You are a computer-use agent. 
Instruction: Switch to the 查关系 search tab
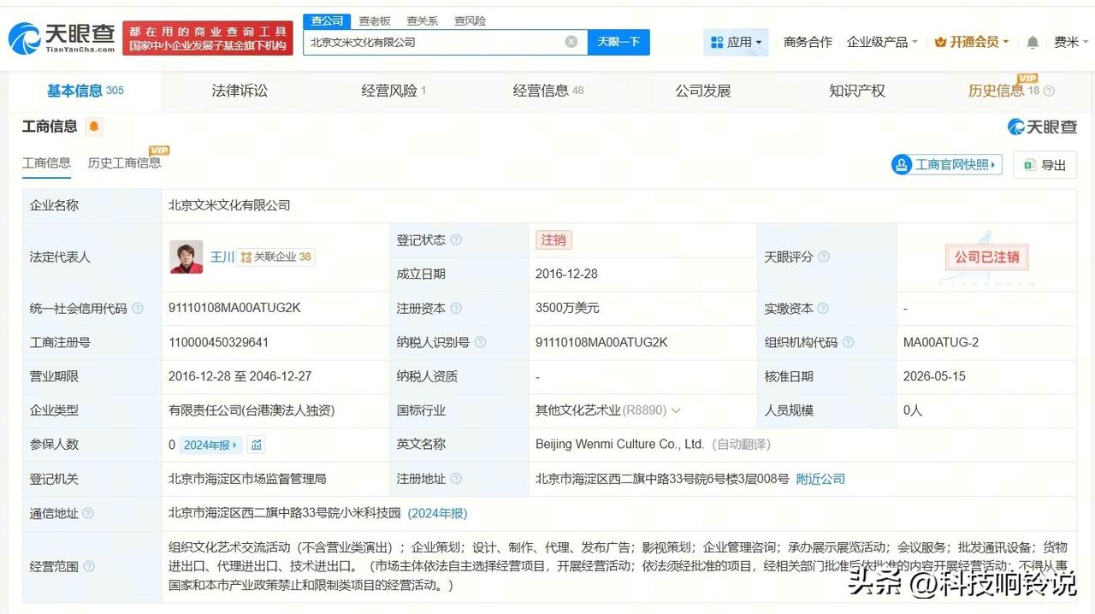pos(423,21)
